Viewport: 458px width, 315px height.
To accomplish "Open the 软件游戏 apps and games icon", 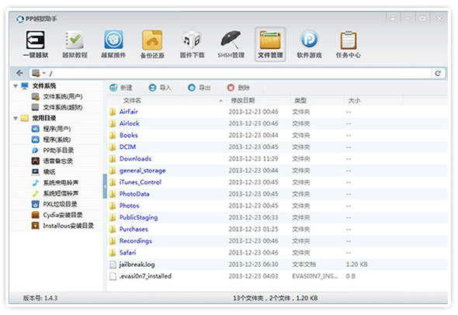I will 309,44.
